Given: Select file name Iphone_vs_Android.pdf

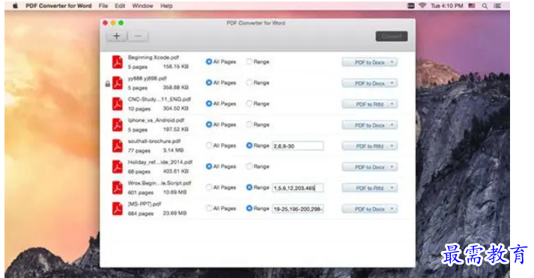Looking at the screenshot, I should click(x=156, y=120).
